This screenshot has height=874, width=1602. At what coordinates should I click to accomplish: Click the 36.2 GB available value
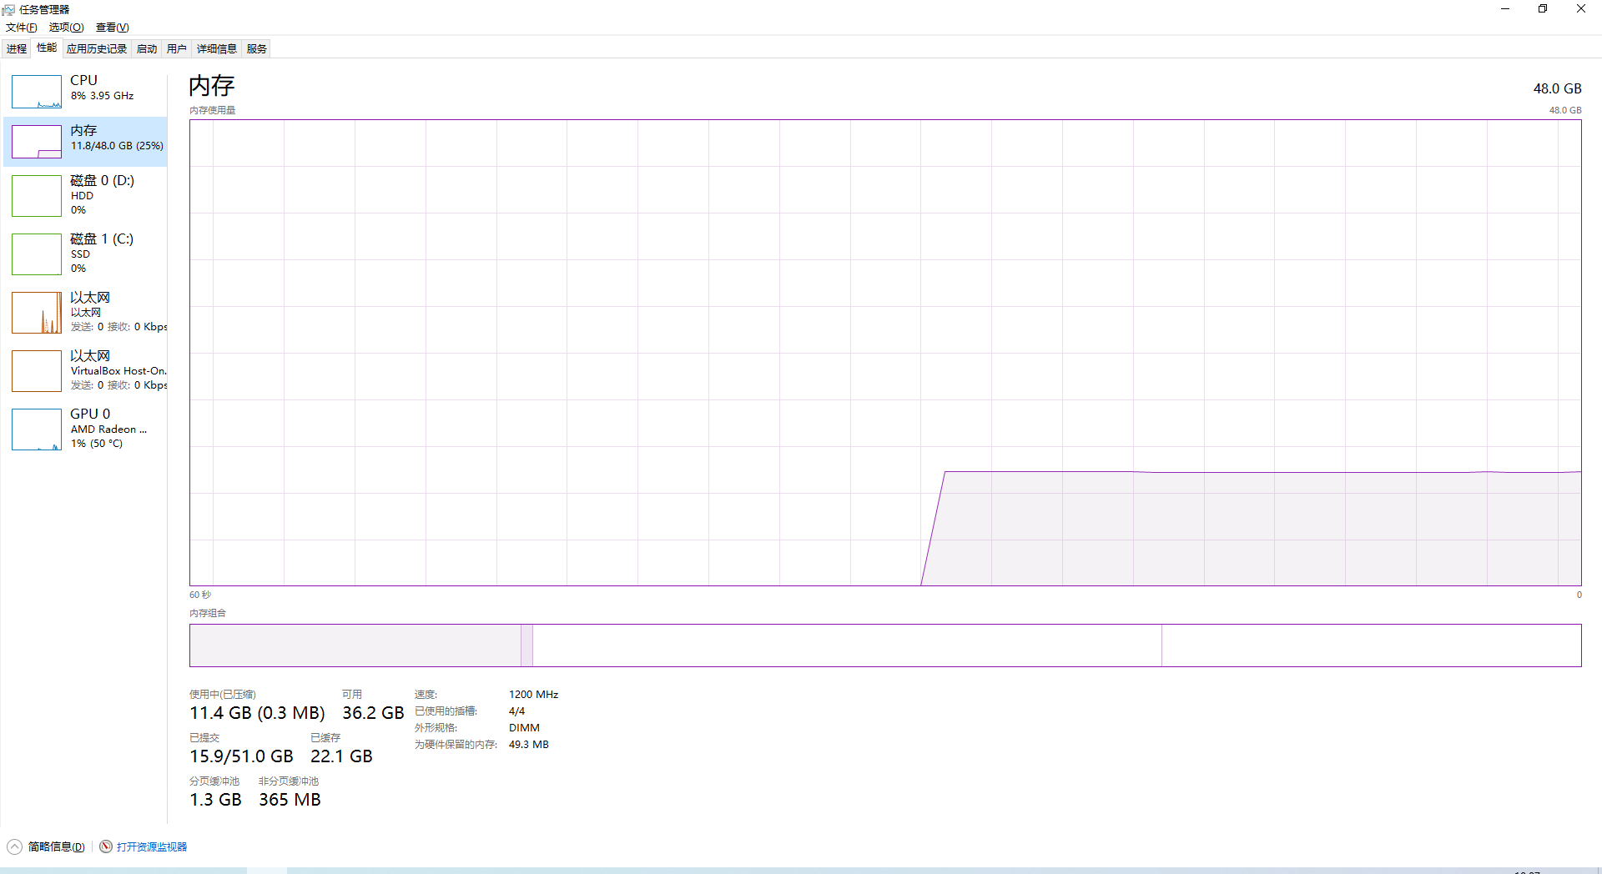(x=373, y=713)
